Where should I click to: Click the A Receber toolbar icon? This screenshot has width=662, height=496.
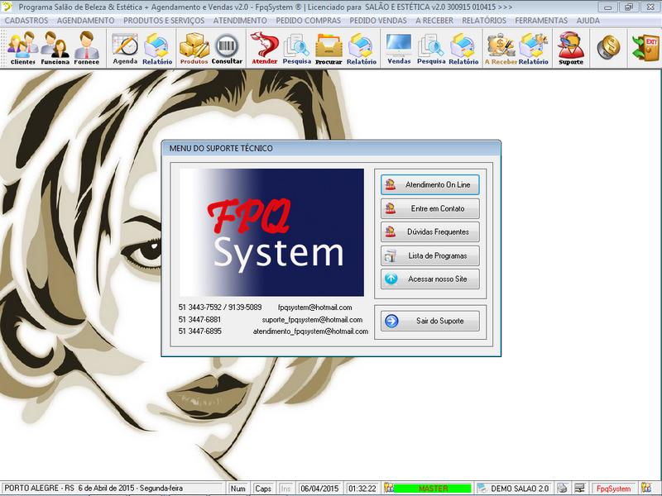click(501, 48)
